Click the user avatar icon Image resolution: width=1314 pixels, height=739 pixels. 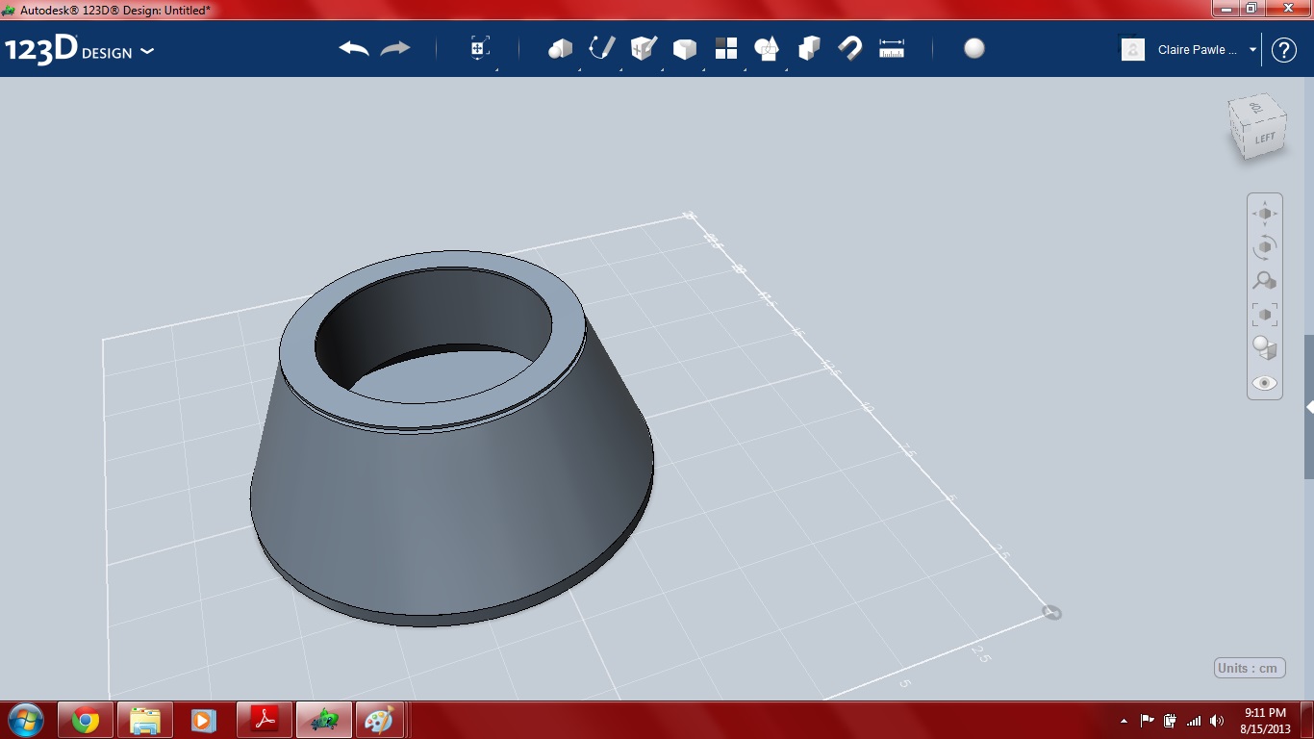[x=1133, y=49]
